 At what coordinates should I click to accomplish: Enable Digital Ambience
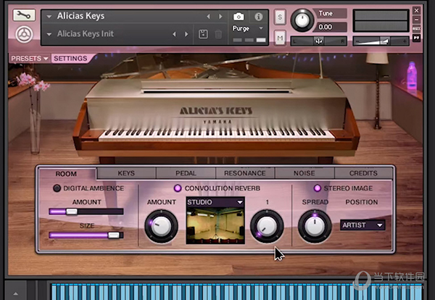click(57, 188)
